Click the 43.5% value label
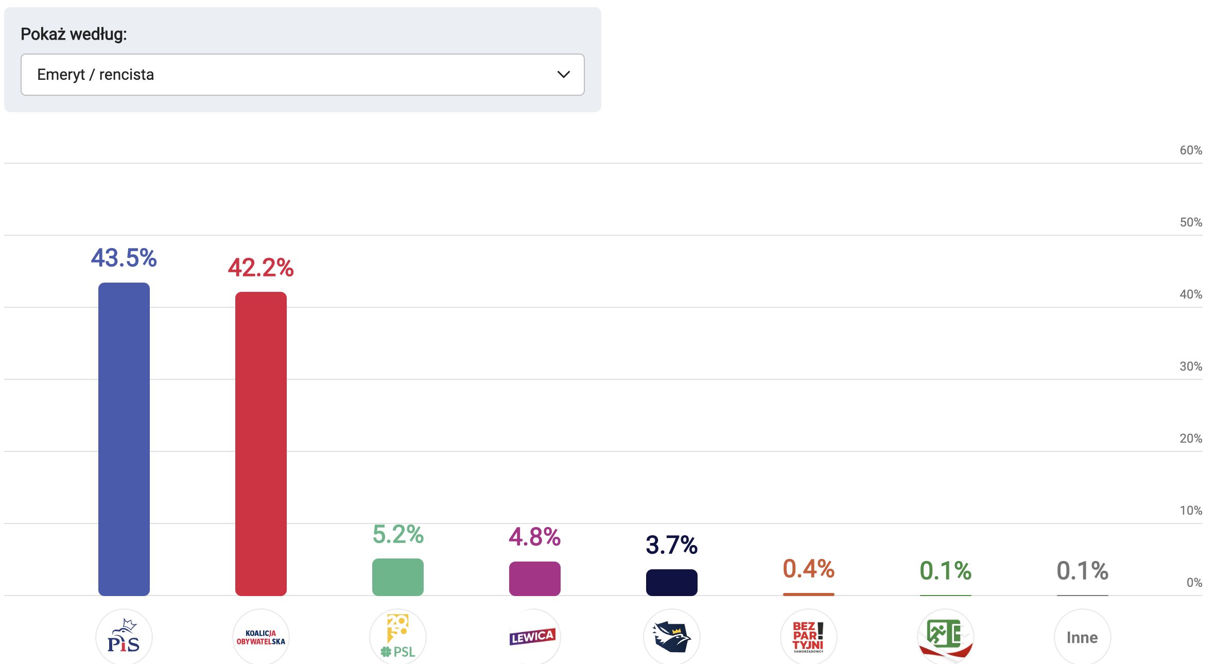This screenshot has height=664, width=1216. (124, 258)
